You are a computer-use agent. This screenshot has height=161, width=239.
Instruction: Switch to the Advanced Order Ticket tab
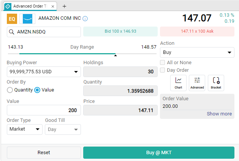(30, 6)
